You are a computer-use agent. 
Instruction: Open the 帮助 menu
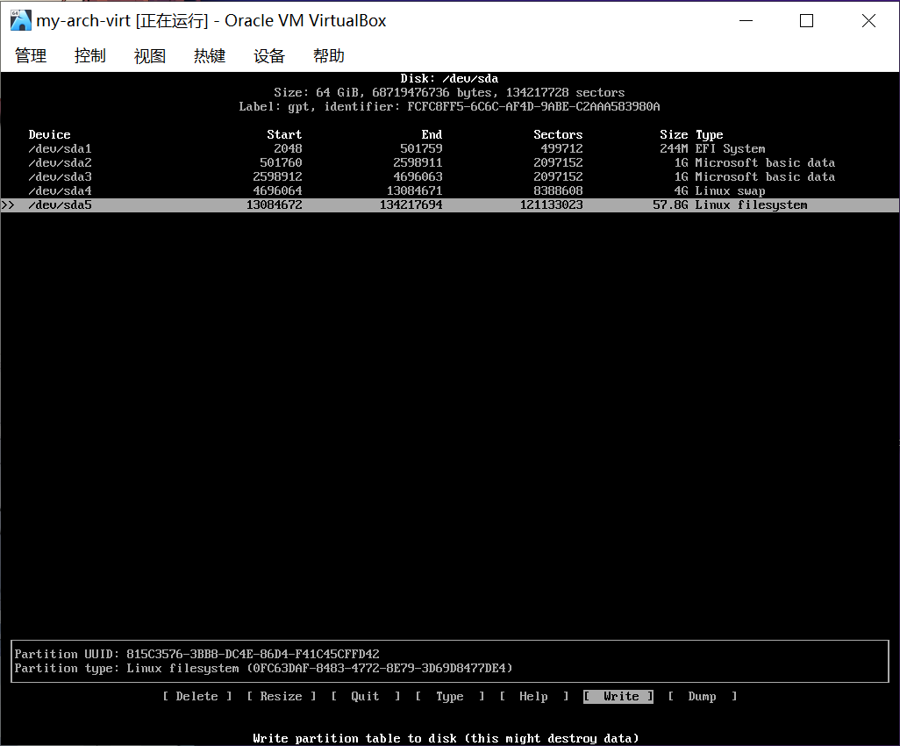click(329, 56)
